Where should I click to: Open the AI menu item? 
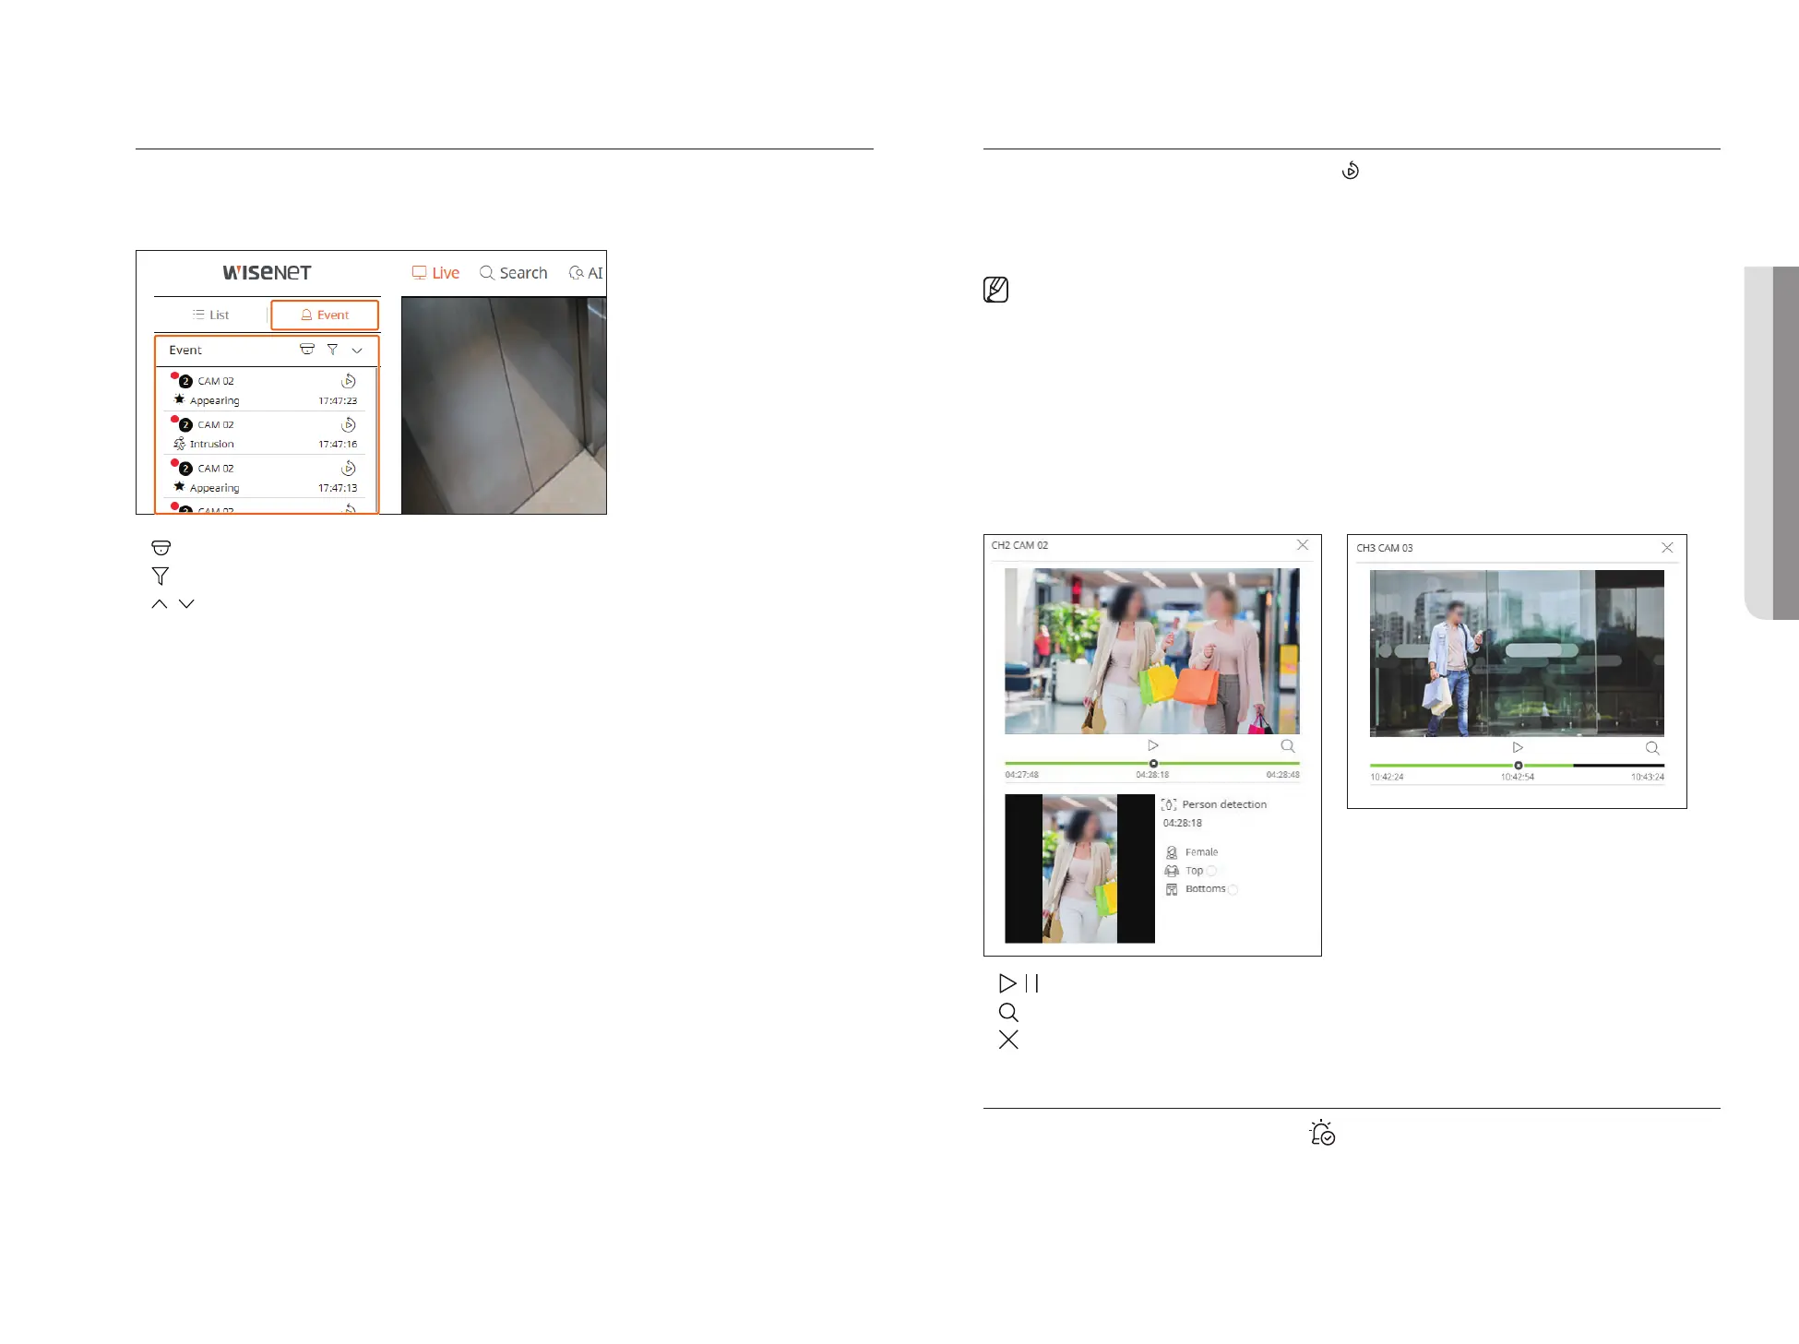586,273
